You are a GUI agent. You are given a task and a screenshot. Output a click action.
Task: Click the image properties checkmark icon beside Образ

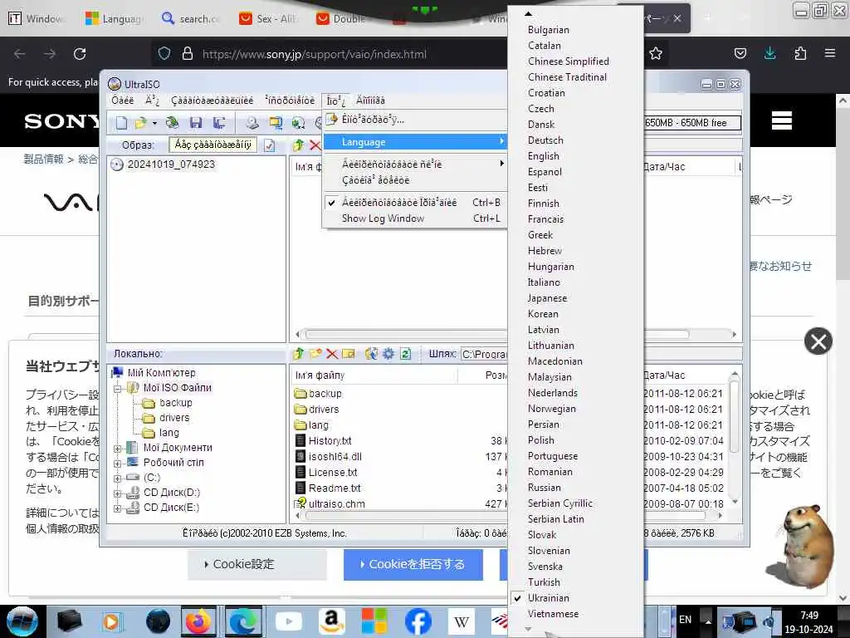coord(270,145)
